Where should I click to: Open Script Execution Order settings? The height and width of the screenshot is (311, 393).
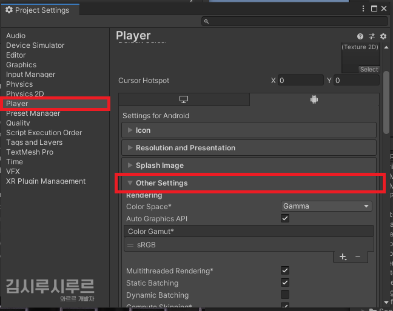44,133
